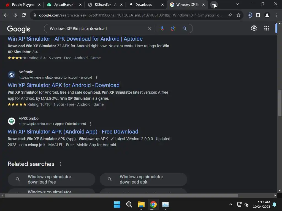
Task: Open the Windows Start menu
Action: click(x=117, y=204)
